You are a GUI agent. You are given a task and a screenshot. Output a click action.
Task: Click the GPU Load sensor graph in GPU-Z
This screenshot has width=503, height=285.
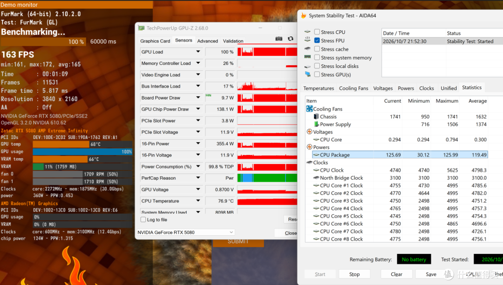[x=267, y=52]
